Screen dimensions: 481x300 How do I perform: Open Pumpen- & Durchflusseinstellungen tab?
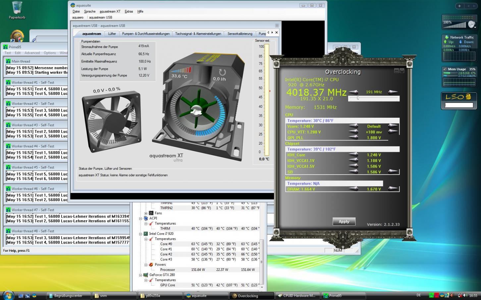(146, 34)
